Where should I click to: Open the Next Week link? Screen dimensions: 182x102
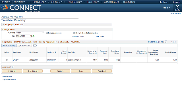(100, 37)
